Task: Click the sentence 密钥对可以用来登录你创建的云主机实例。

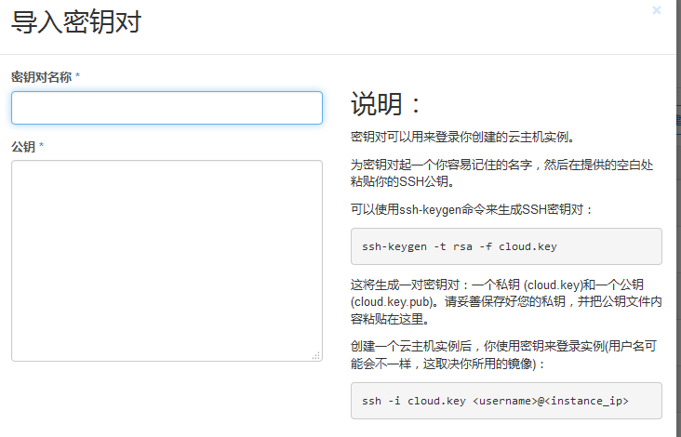Action: coord(463,137)
